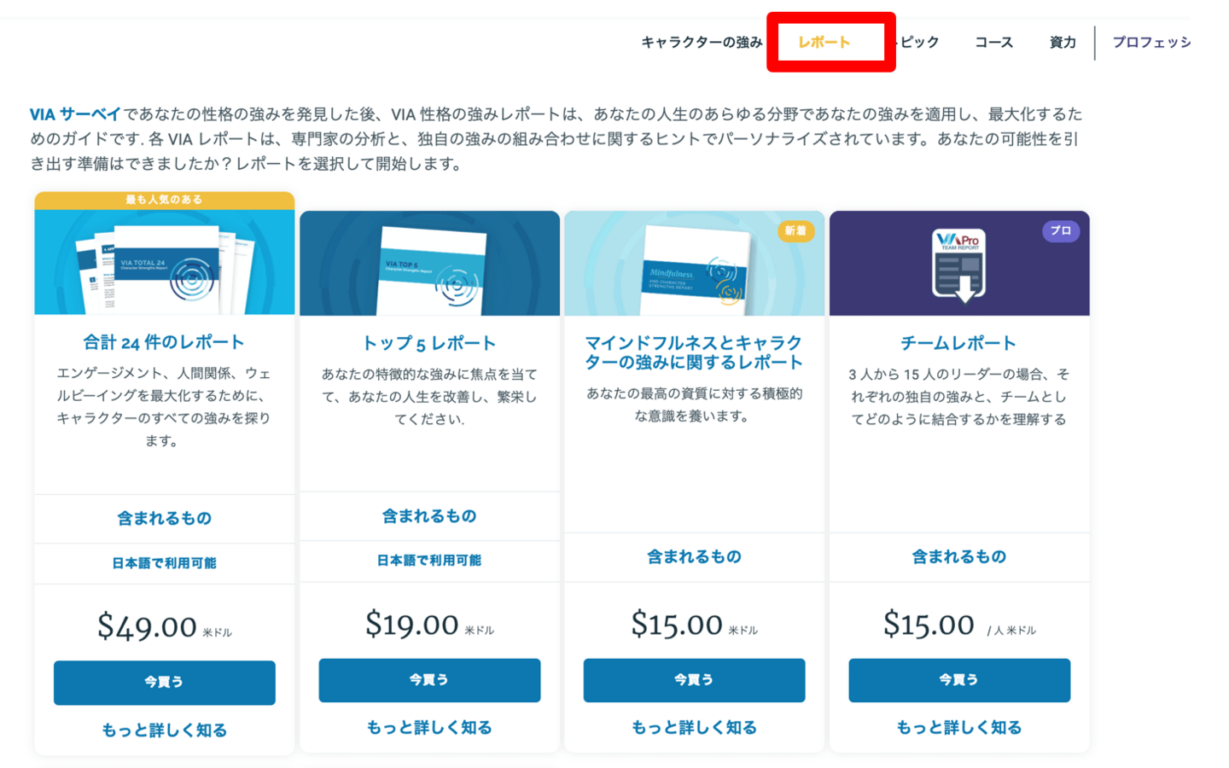Expand 含まれるもの for トップ 5 レポート
Viewport: 1229px width, 768px height.
point(429,516)
